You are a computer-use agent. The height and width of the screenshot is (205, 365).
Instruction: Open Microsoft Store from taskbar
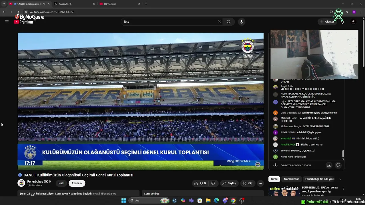pos(200,200)
